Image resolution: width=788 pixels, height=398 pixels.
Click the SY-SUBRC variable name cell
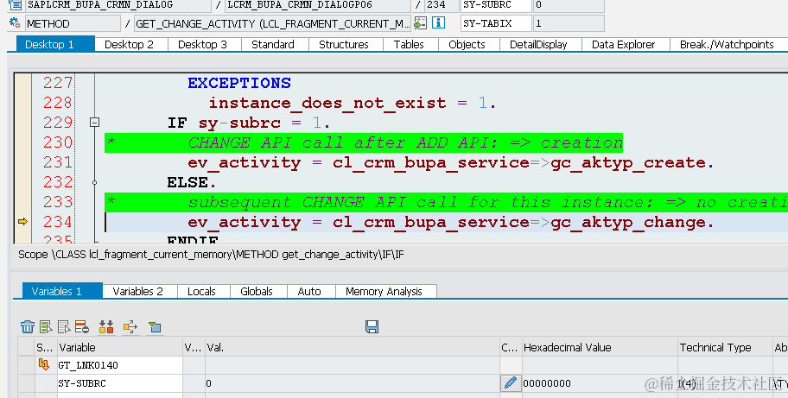tap(119, 383)
